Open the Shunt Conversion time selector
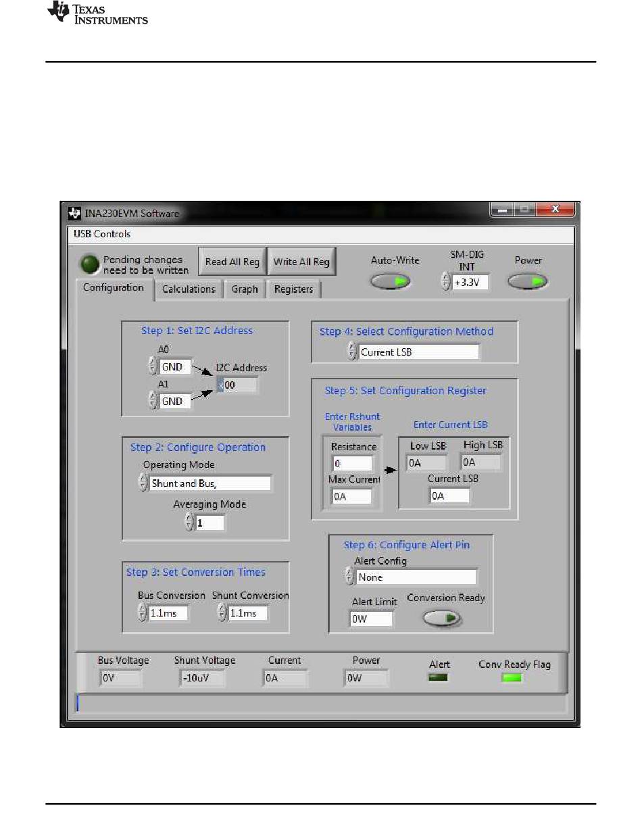642x839 pixels. 247,613
